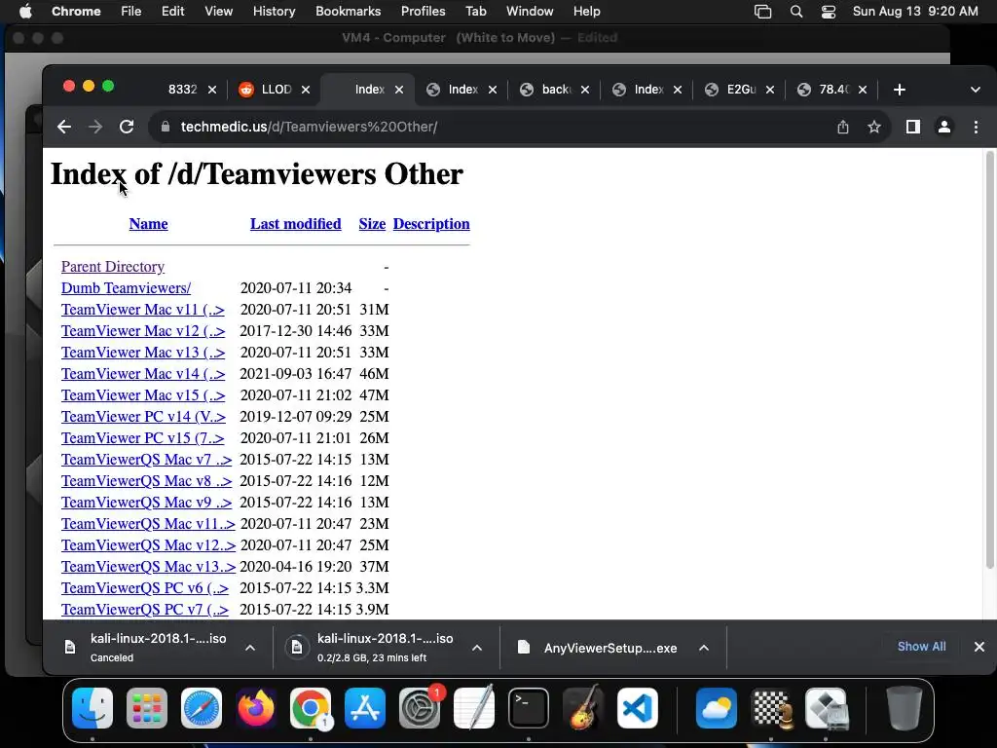Launch Firefox from the dock
997x748 pixels.
(256, 708)
